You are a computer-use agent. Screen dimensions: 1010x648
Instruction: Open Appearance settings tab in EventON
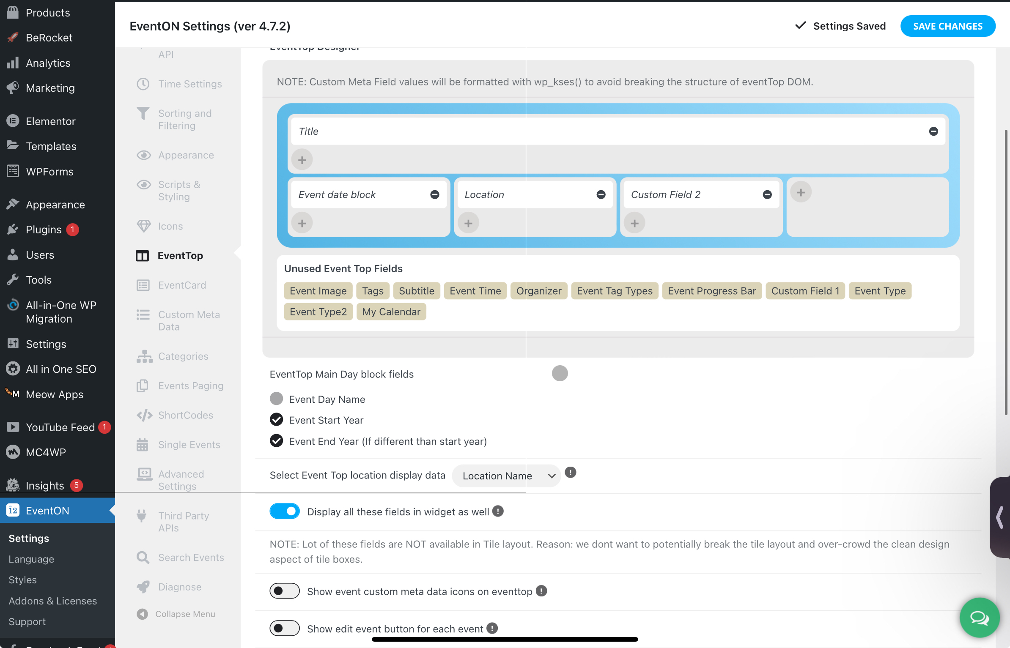[186, 155]
